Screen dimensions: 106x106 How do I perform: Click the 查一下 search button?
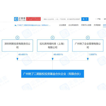tap(85, 19)
